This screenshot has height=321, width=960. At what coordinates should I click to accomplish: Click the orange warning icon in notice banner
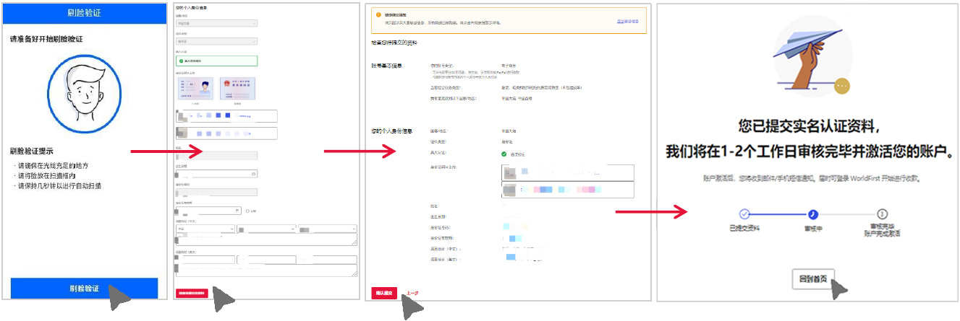(x=378, y=14)
